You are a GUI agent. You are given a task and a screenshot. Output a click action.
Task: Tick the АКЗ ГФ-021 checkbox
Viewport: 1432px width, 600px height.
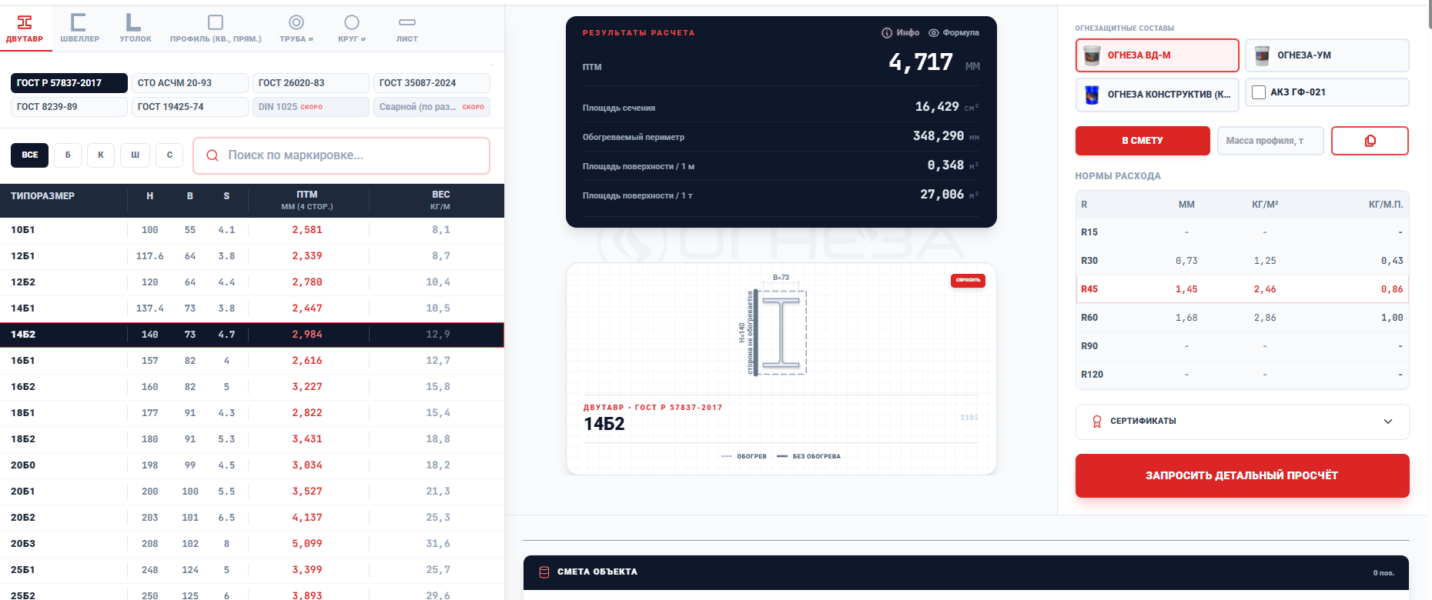[x=1259, y=92]
